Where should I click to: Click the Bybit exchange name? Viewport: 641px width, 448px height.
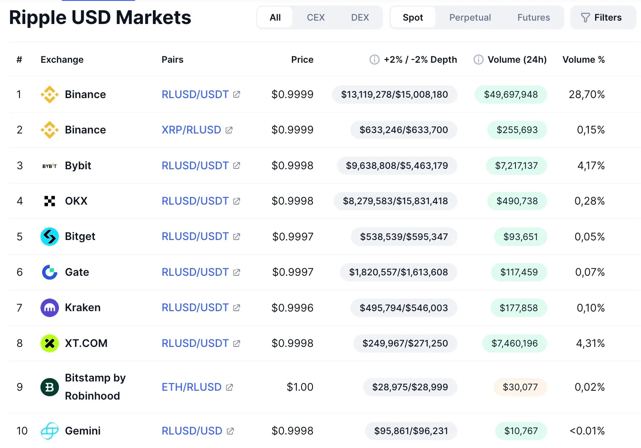(x=78, y=165)
